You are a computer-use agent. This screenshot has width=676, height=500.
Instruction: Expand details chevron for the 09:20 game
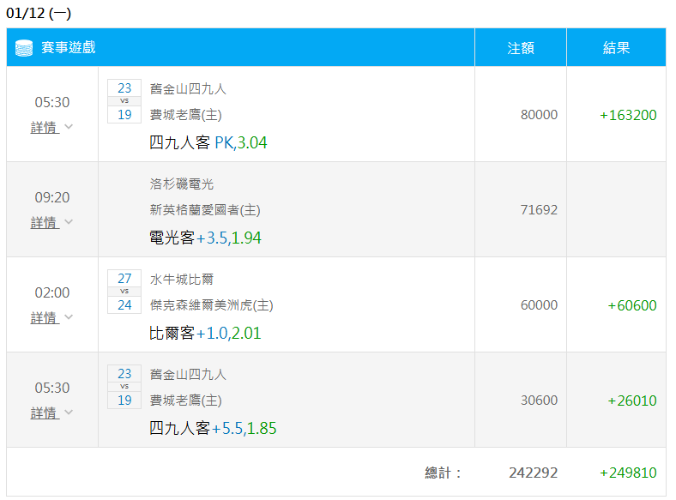tap(69, 222)
